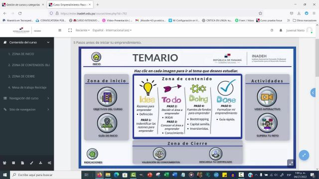
Task: Switch to Gestión de cursos y categorías tab
Action: click(x=23, y=4)
